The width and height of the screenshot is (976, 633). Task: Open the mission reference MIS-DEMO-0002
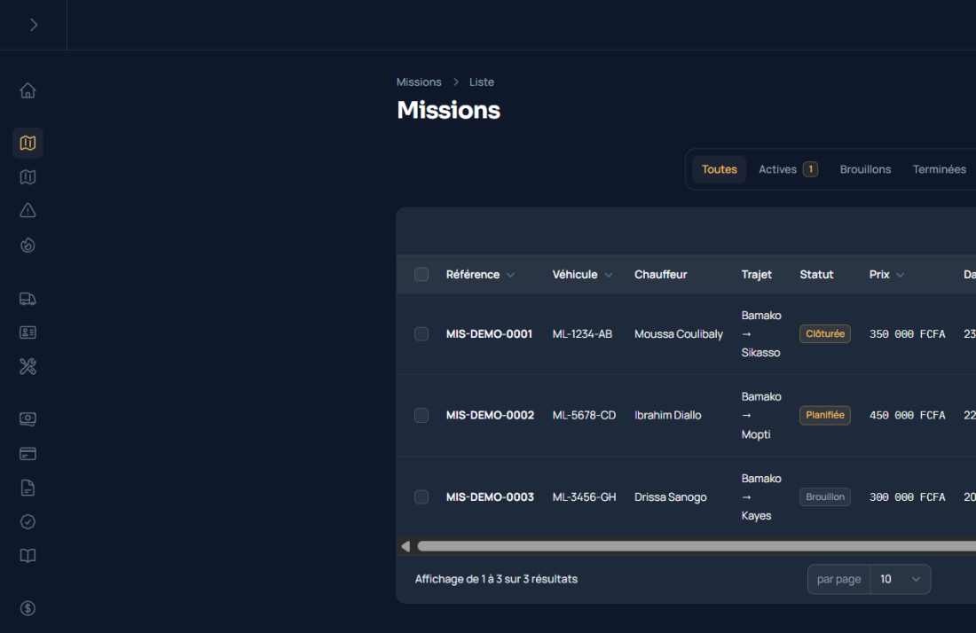(490, 416)
